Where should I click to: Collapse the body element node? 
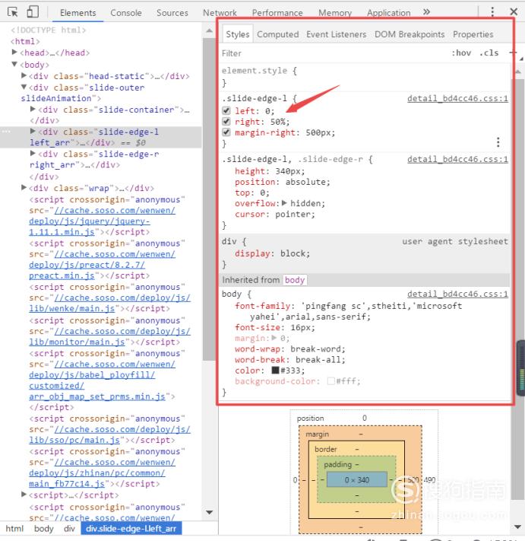point(14,64)
